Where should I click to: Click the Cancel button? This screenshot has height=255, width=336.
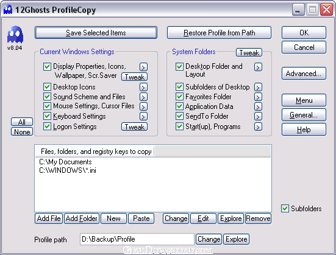click(x=304, y=47)
